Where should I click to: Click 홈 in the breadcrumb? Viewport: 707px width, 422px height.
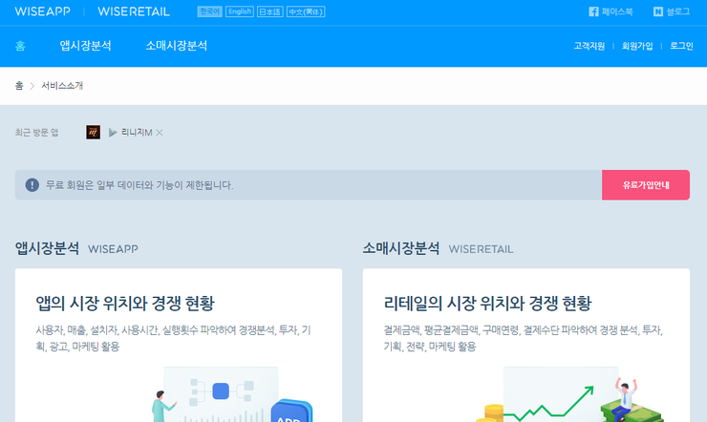coord(19,86)
